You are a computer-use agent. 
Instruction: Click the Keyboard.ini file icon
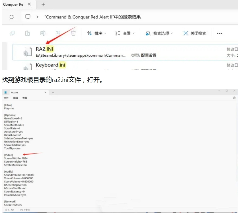[x=28, y=66]
